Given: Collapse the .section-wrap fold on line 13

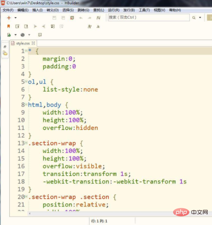Looking at the screenshot, I should click(26, 143).
